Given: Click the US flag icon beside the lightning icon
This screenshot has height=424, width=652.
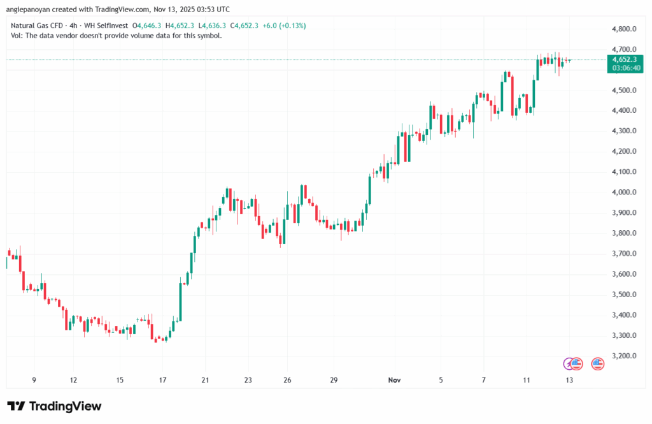Looking at the screenshot, I should (577, 363).
